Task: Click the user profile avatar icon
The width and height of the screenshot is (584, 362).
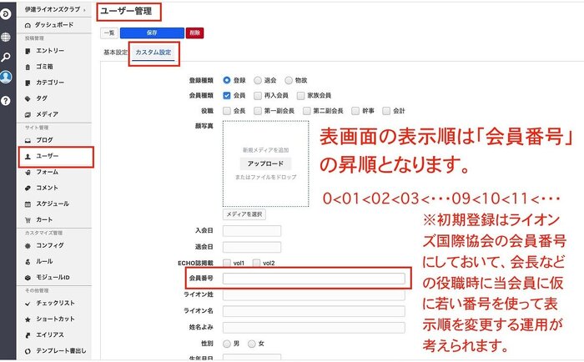Action: 7,78
